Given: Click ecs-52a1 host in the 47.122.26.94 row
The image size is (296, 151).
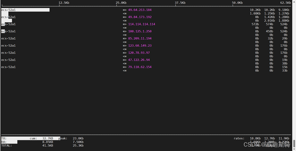Looking at the screenshot, I should pyautogui.click(x=9, y=60).
